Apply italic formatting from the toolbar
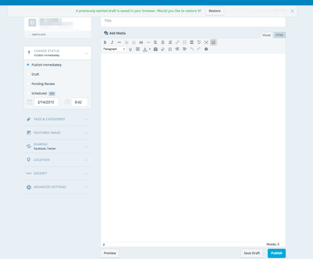313x259 pixels. pos(112,42)
